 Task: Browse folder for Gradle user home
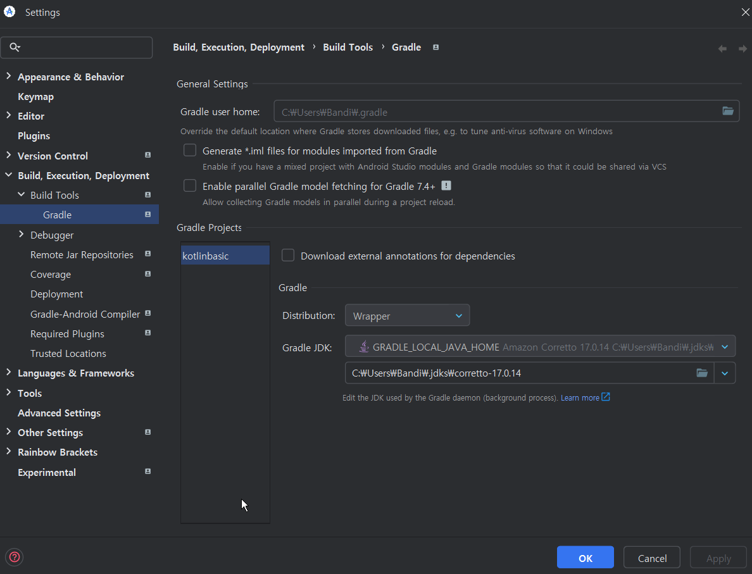pos(727,111)
